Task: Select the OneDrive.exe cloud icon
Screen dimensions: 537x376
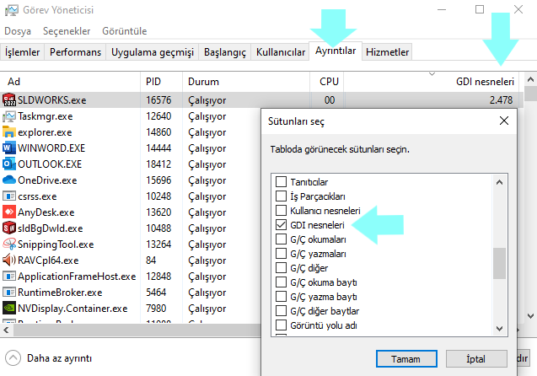Action: [x=10, y=180]
